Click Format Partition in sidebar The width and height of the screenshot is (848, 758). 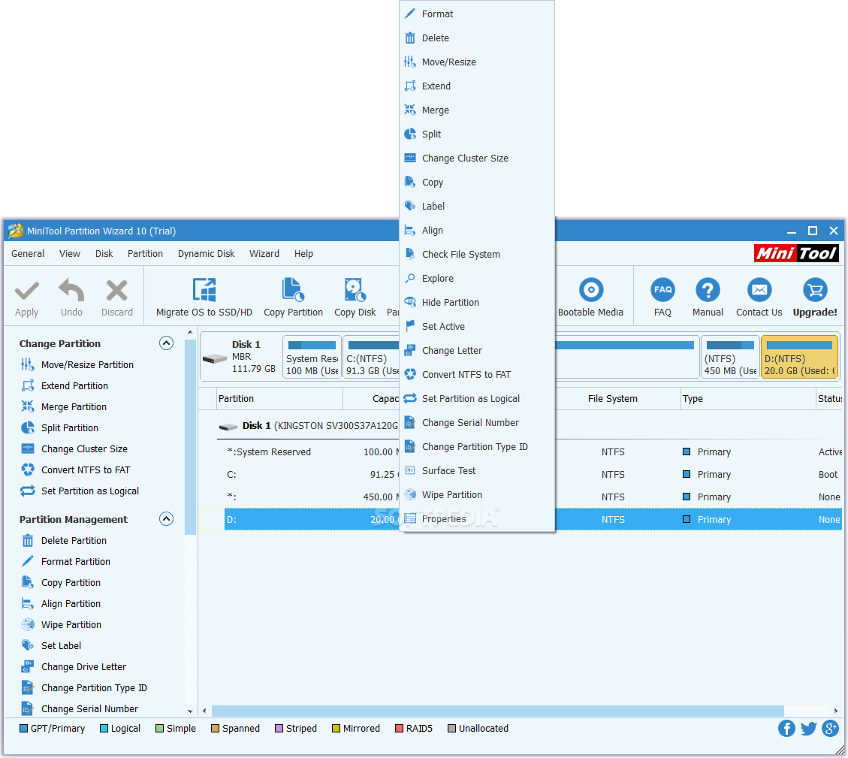click(65, 562)
